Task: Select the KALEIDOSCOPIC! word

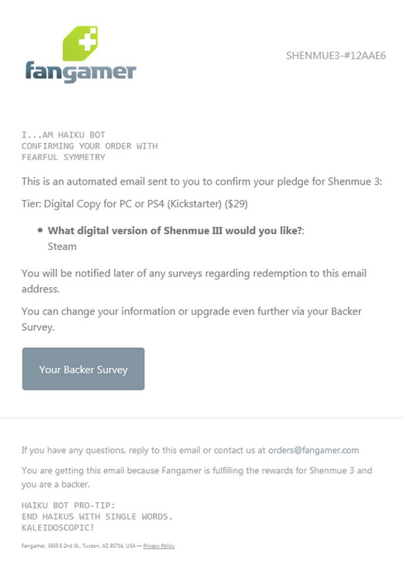Action: [58, 528]
